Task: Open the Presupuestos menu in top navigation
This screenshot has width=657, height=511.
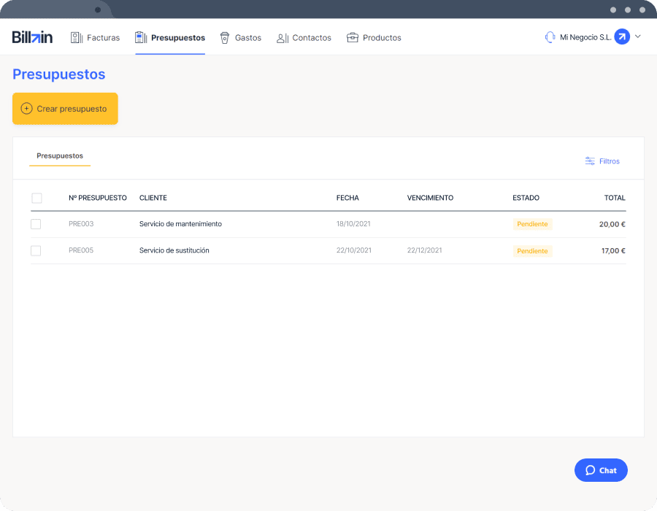Action: pos(170,38)
